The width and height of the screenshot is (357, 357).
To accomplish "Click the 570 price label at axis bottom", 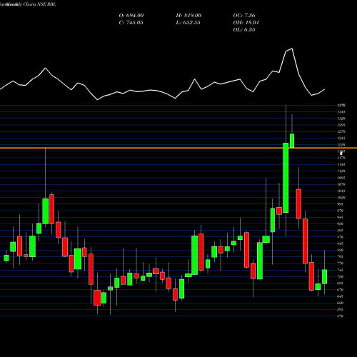I will 341,316.
